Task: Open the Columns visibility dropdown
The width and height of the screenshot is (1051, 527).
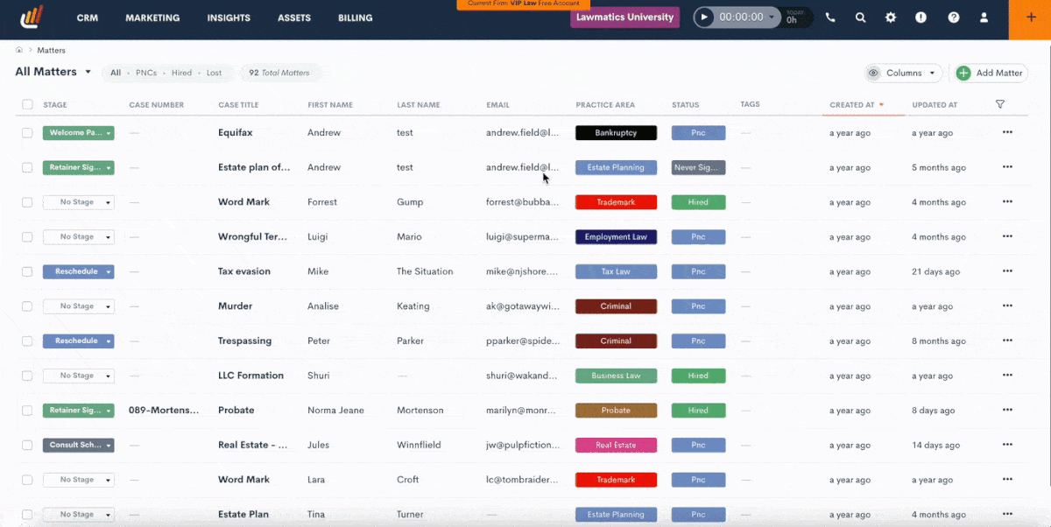Action: click(903, 73)
